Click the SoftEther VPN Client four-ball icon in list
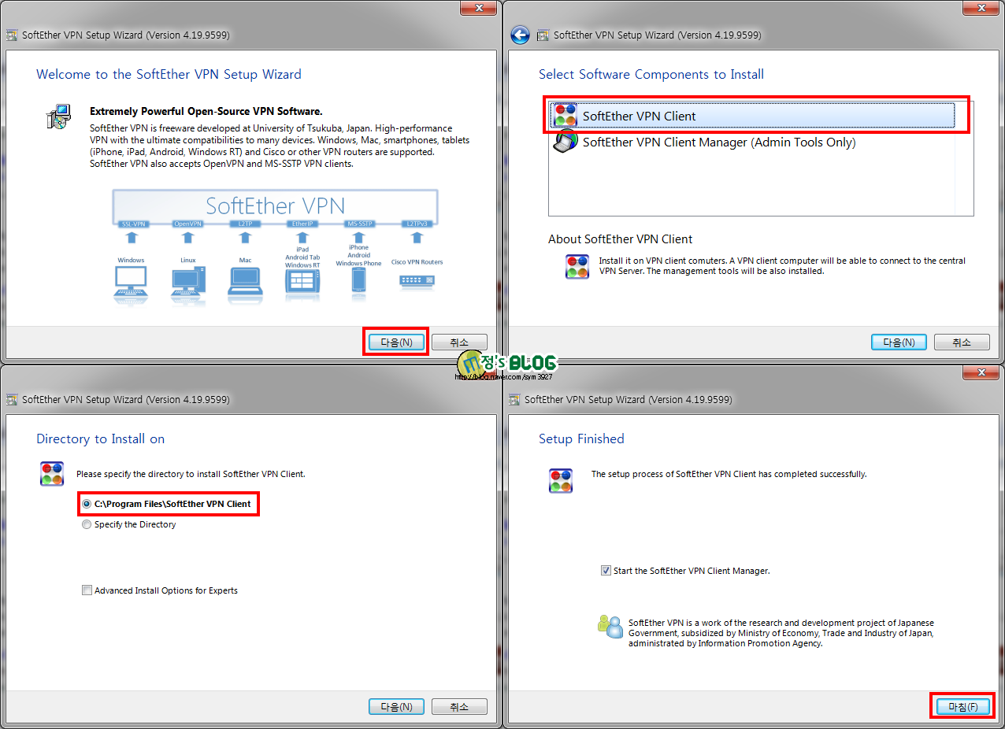The image size is (1005, 729). (566, 115)
